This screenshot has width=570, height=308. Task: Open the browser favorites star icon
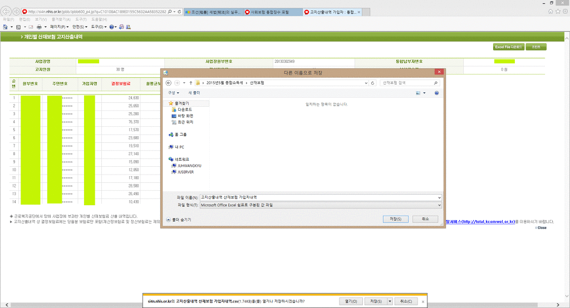pos(558,12)
